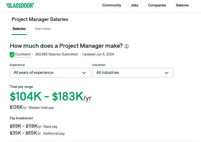Click the Total pay range label
The image size is (201, 142).
21,87
